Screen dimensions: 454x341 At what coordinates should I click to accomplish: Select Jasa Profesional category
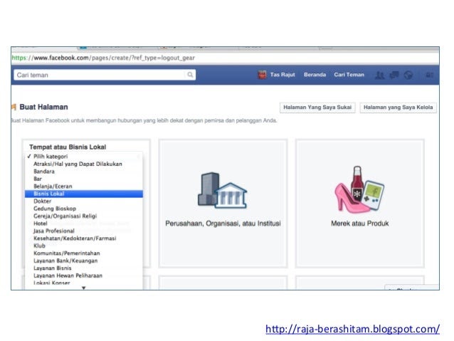click(x=84, y=231)
